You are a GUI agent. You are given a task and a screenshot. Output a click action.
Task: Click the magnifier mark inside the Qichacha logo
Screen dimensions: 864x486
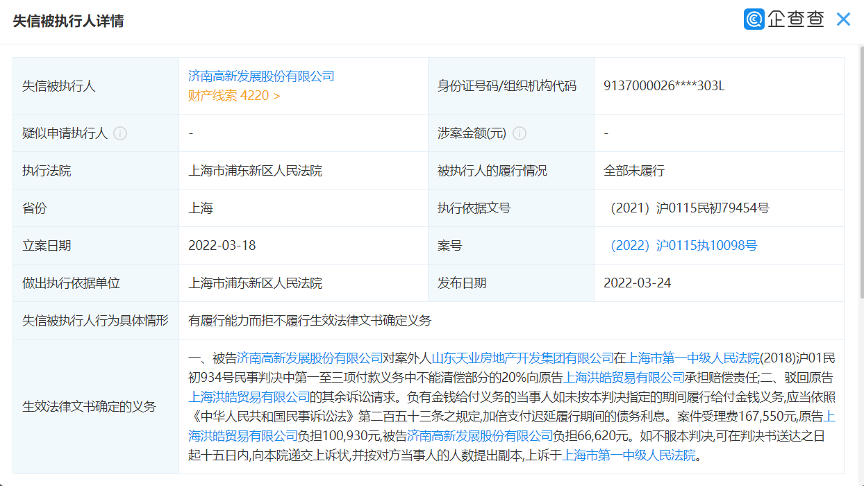(754, 19)
